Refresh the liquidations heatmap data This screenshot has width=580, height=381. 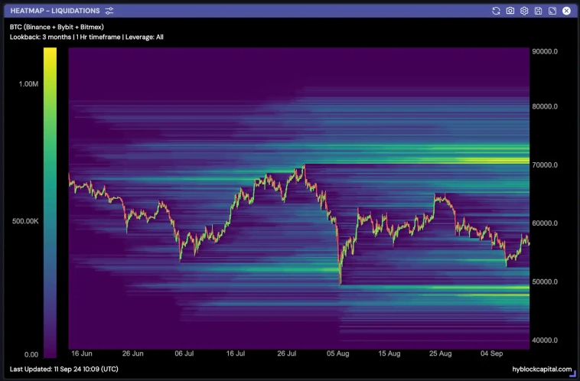496,11
